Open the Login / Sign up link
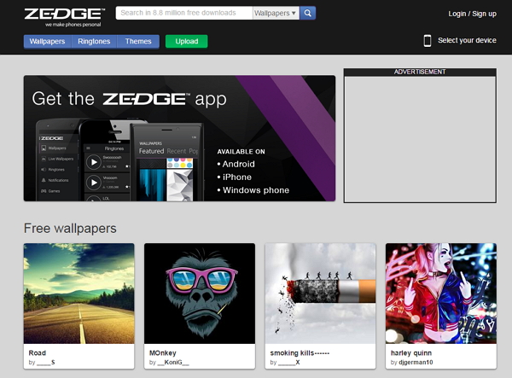 pos(472,14)
